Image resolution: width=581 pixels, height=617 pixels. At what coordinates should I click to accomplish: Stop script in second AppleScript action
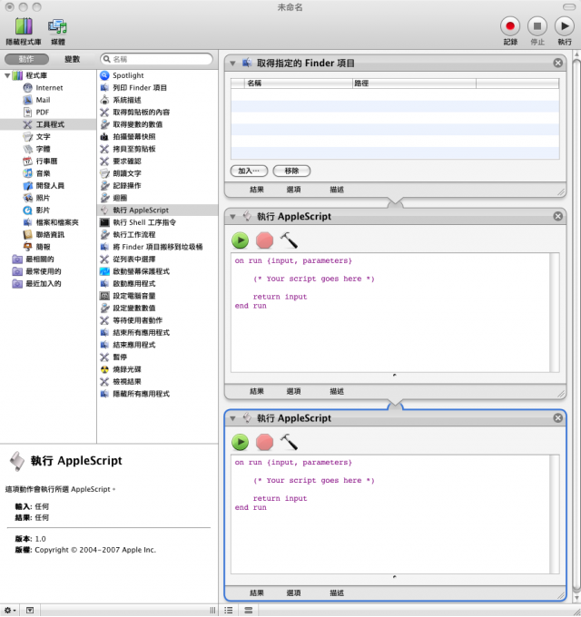(x=264, y=442)
